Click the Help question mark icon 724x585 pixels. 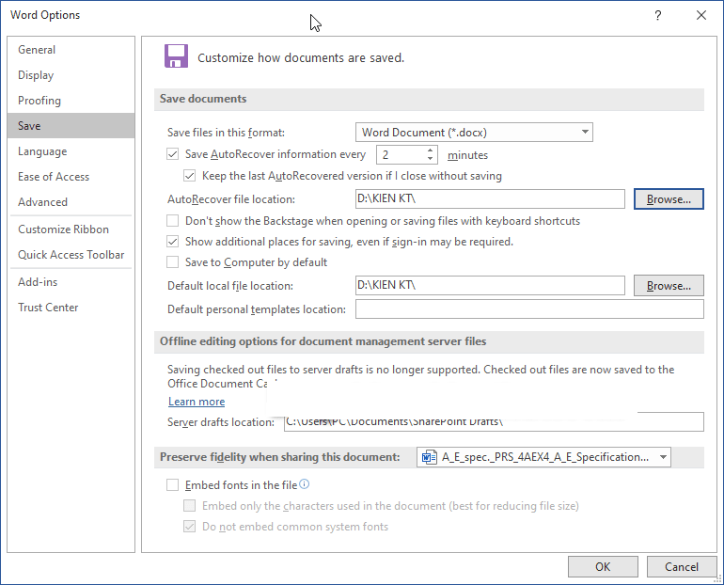click(x=658, y=15)
